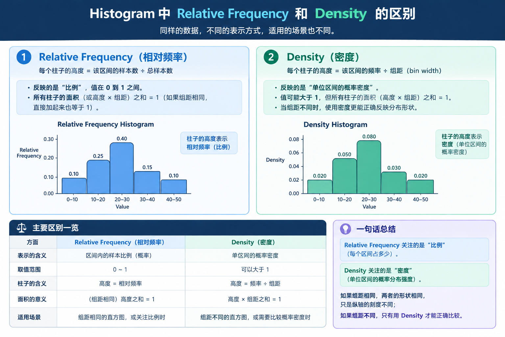The image size is (505, 337).
Task: Select the table cell '高度 = 相对频率'
Action: tap(121, 284)
